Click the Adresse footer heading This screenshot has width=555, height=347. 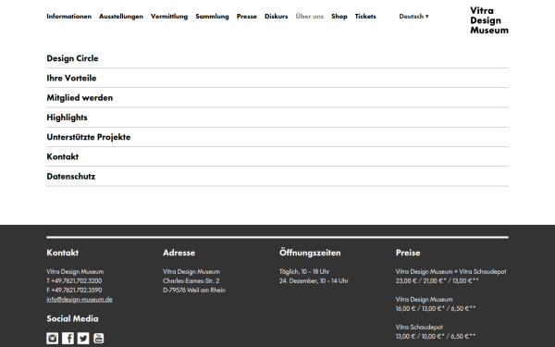click(179, 253)
